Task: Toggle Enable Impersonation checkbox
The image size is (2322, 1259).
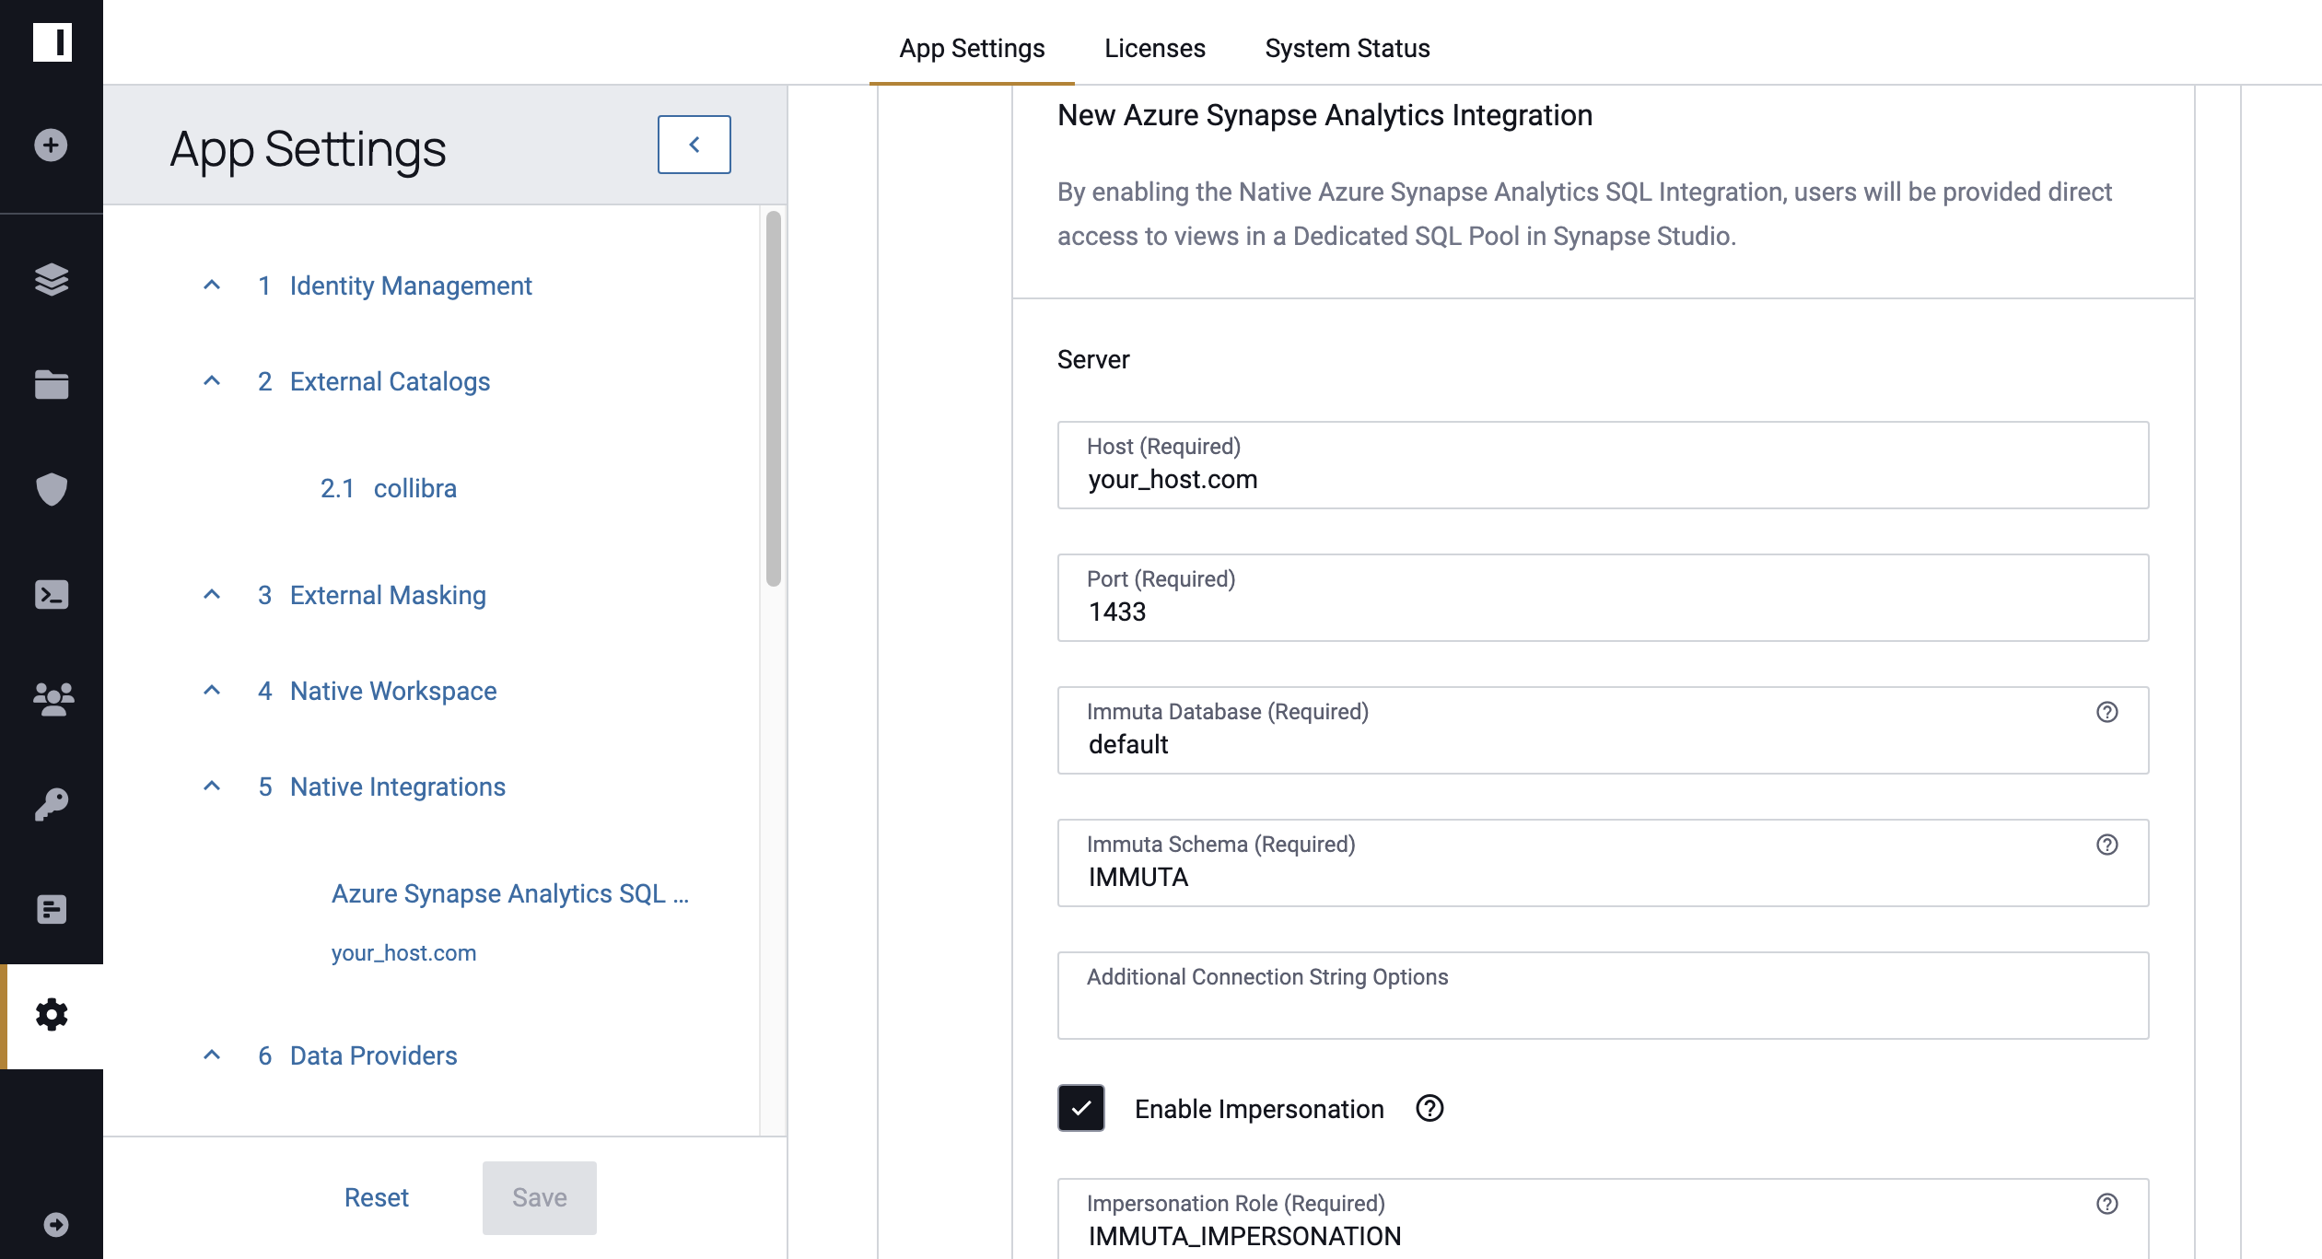Action: [1080, 1109]
